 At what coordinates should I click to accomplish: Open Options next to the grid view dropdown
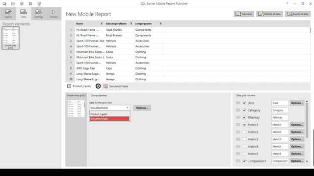point(142,108)
